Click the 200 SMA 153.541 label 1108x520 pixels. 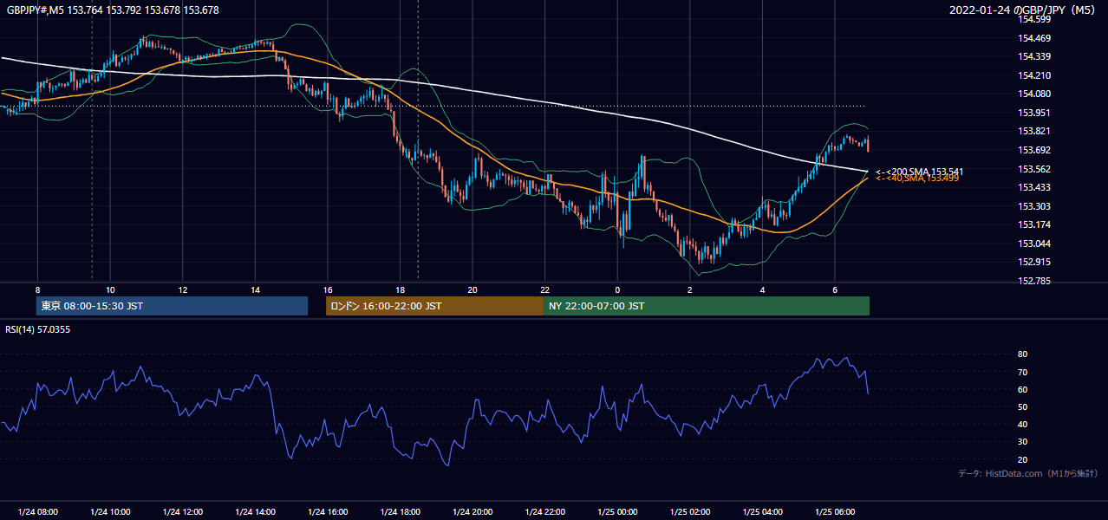(x=919, y=172)
